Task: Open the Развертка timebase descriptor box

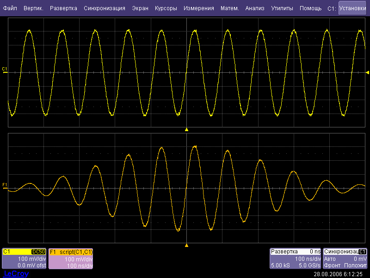Action: 296,259
